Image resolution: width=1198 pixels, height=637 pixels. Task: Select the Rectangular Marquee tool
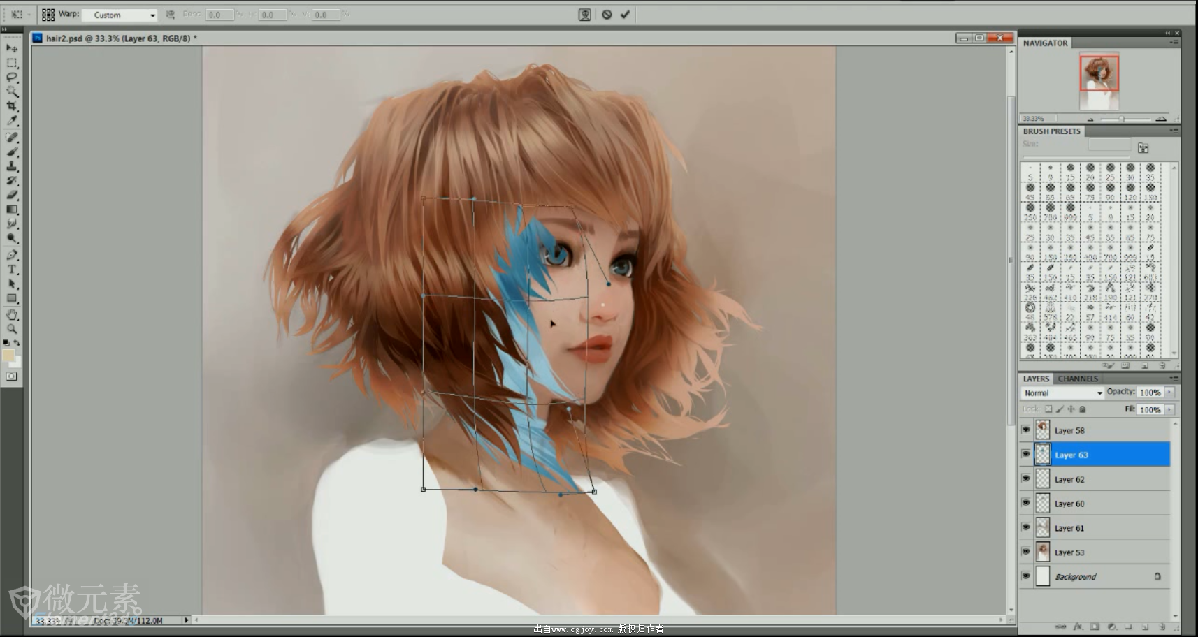point(12,63)
